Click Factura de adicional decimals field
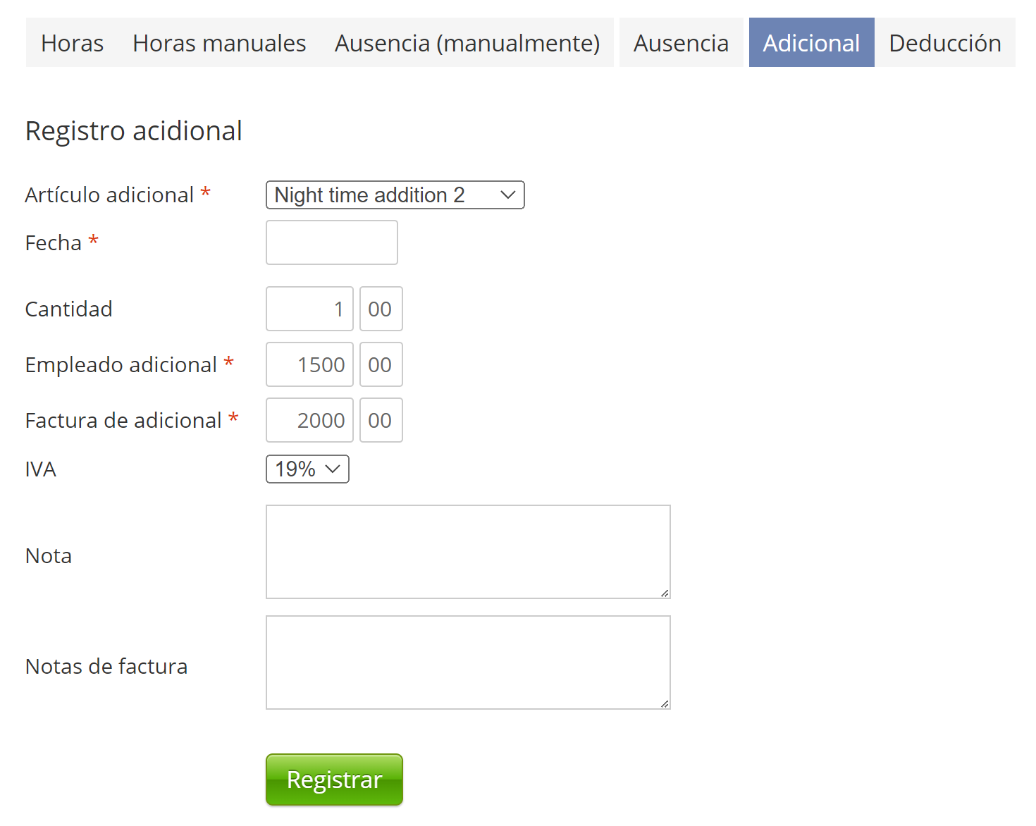 click(x=381, y=420)
